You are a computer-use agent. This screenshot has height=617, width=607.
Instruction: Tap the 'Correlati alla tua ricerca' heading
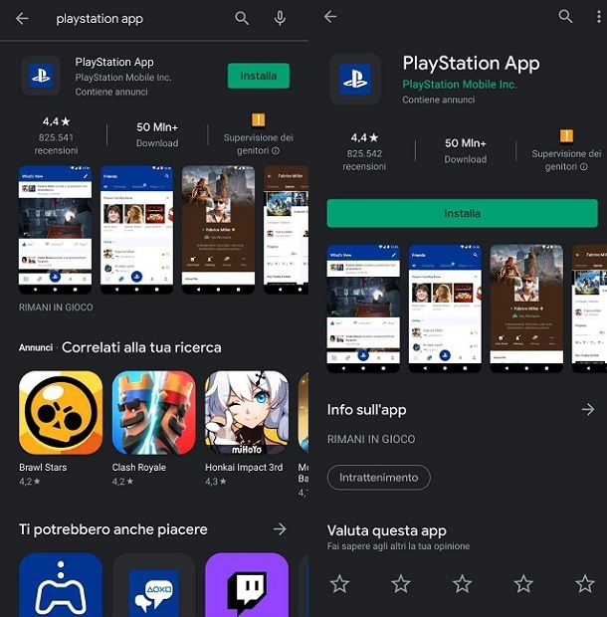141,347
